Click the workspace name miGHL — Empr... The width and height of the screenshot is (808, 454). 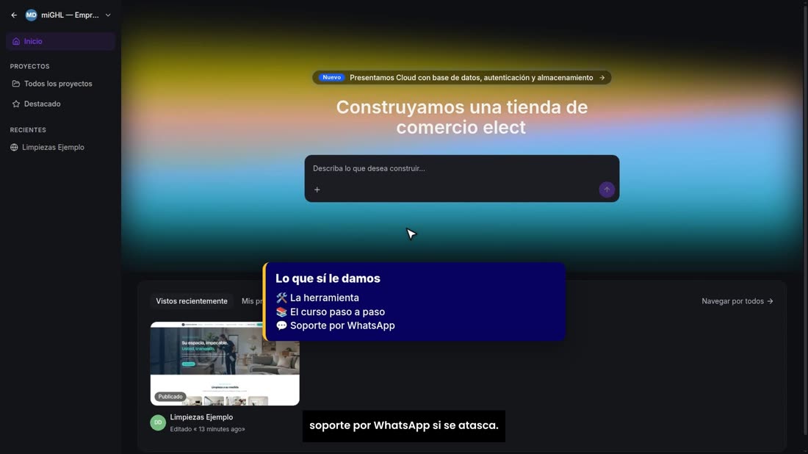click(x=70, y=15)
